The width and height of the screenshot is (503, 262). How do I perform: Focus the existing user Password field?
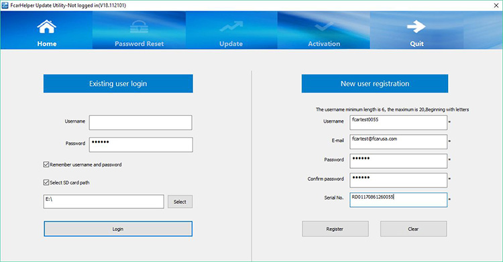click(141, 145)
